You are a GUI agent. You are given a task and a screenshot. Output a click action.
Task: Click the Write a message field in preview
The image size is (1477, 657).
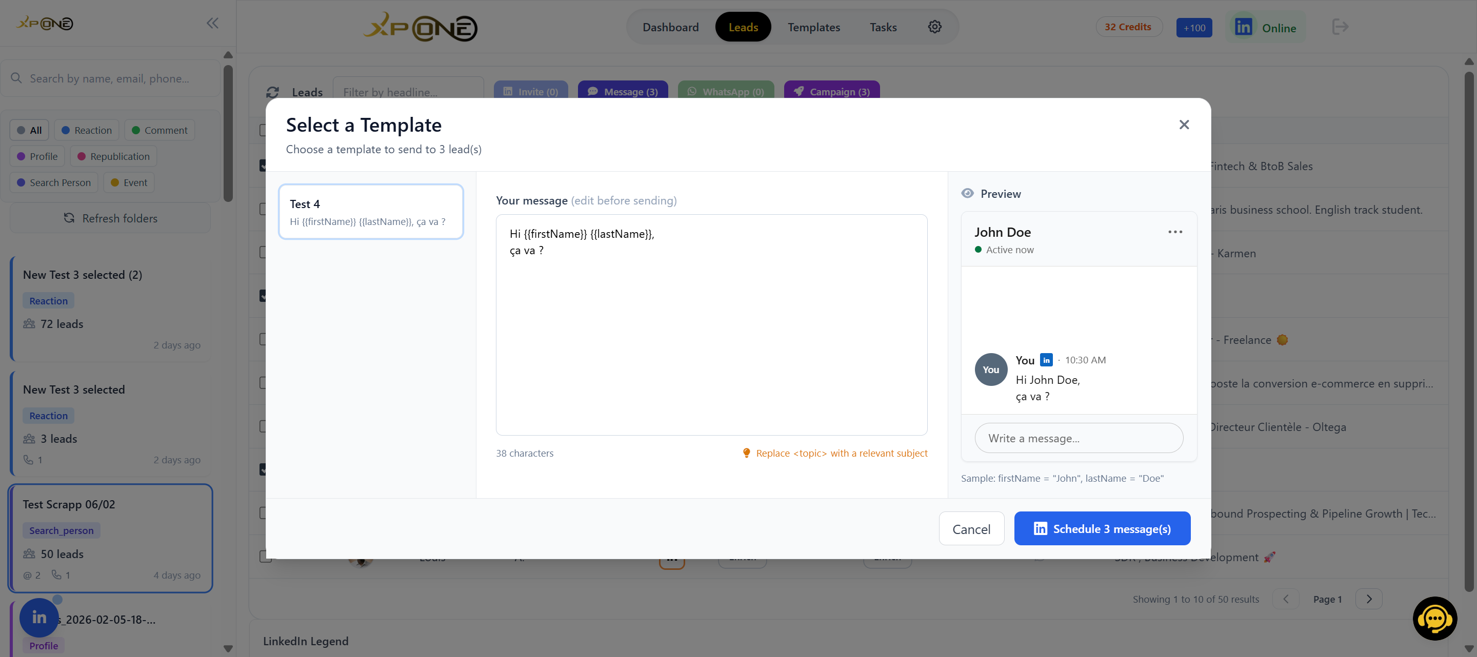pos(1079,438)
